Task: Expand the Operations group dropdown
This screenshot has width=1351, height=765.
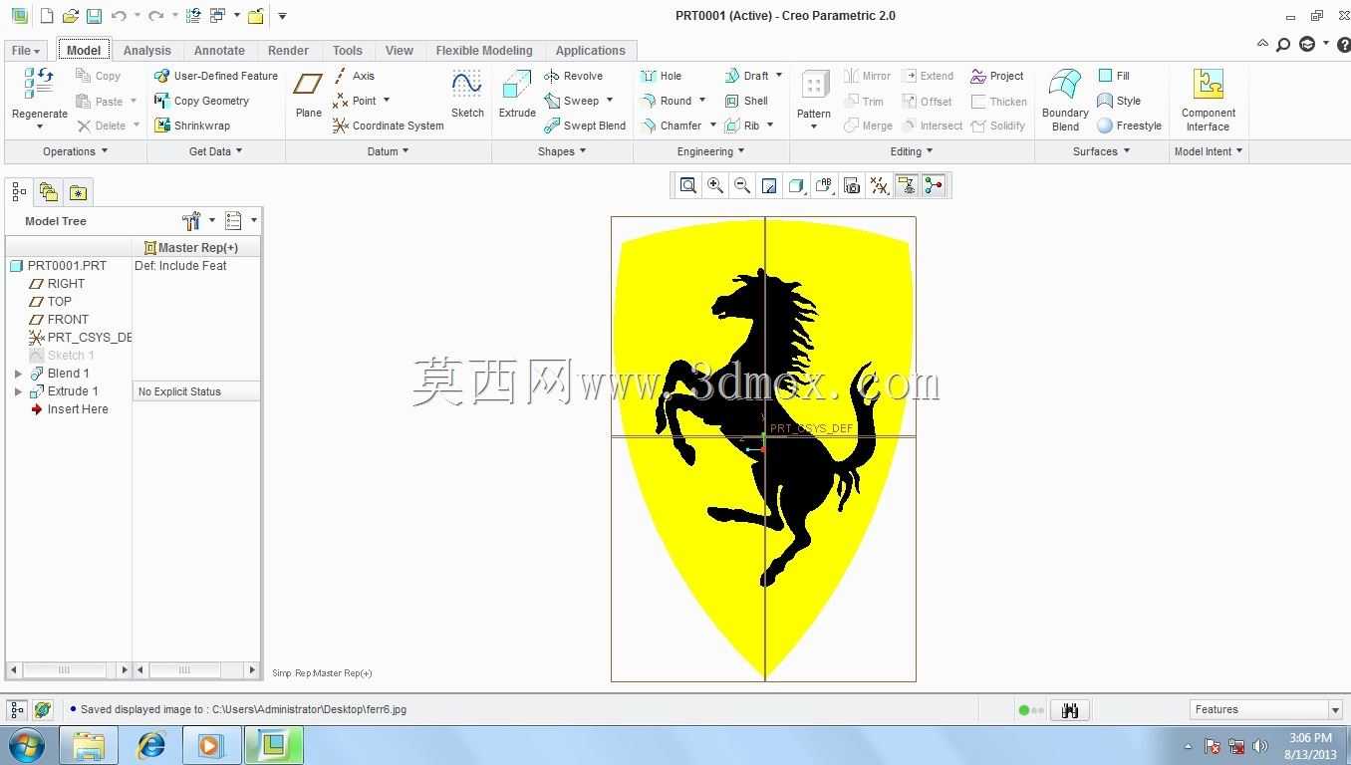Action: [75, 151]
